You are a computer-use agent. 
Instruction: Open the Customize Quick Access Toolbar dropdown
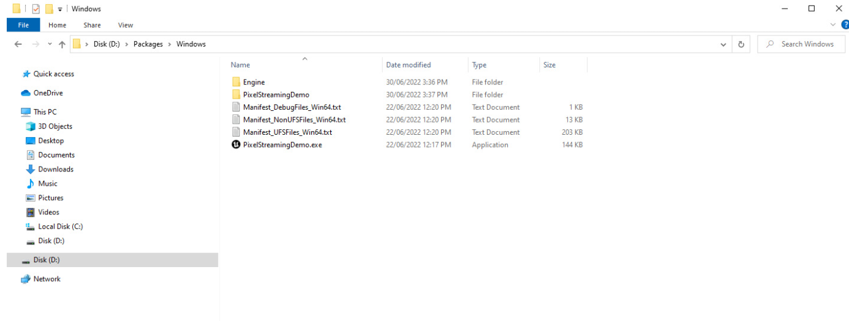click(x=60, y=9)
